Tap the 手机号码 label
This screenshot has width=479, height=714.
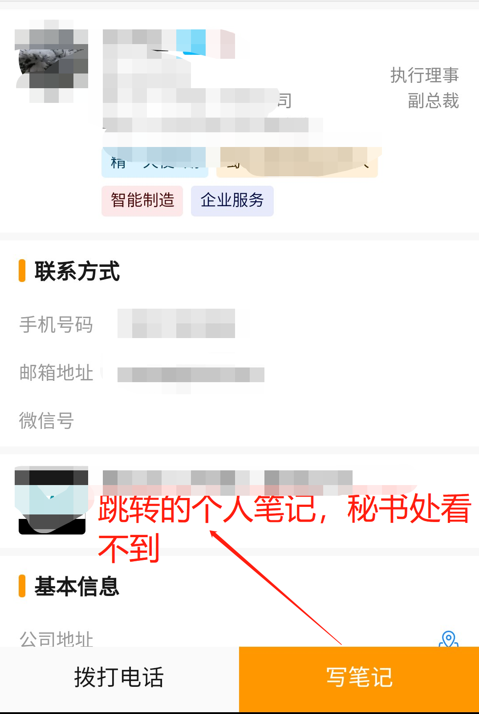[x=56, y=325]
